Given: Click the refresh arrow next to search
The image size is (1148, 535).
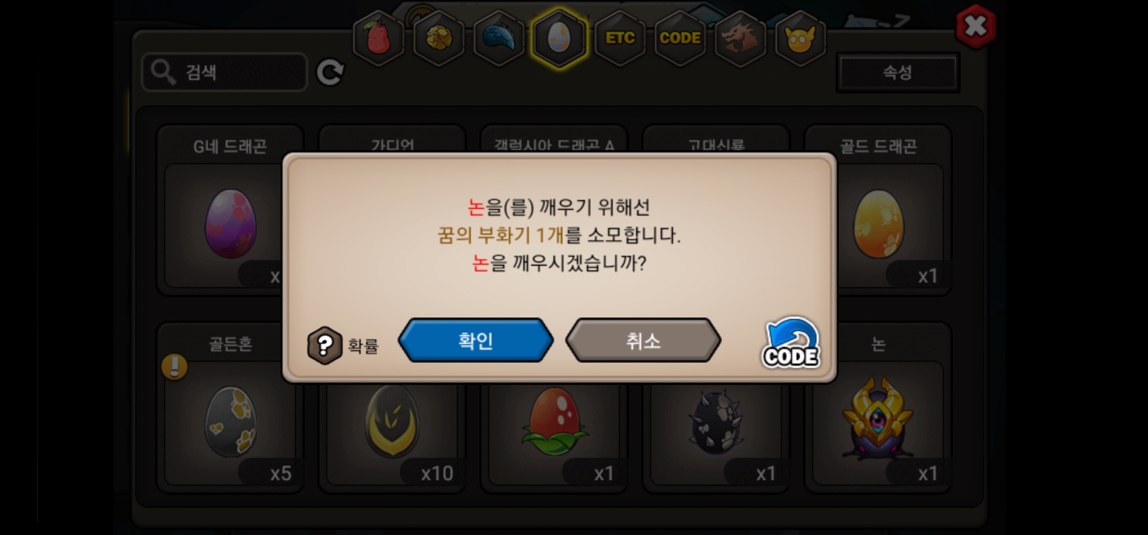Looking at the screenshot, I should (330, 72).
